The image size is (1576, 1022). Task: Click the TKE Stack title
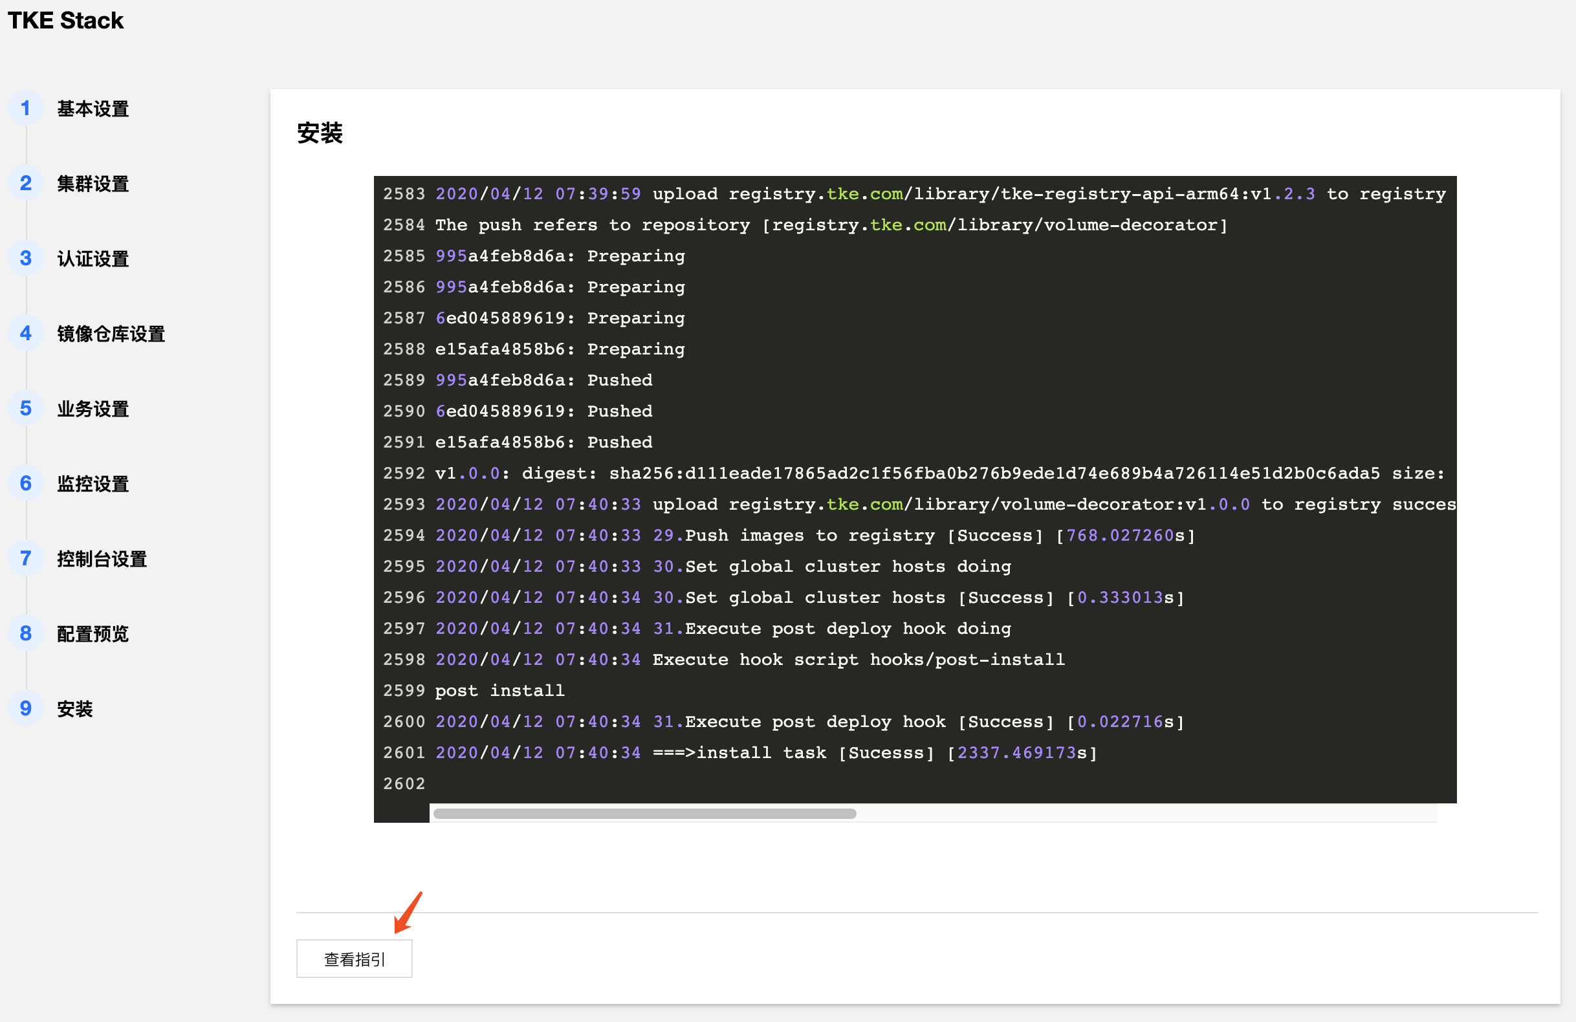pos(65,21)
